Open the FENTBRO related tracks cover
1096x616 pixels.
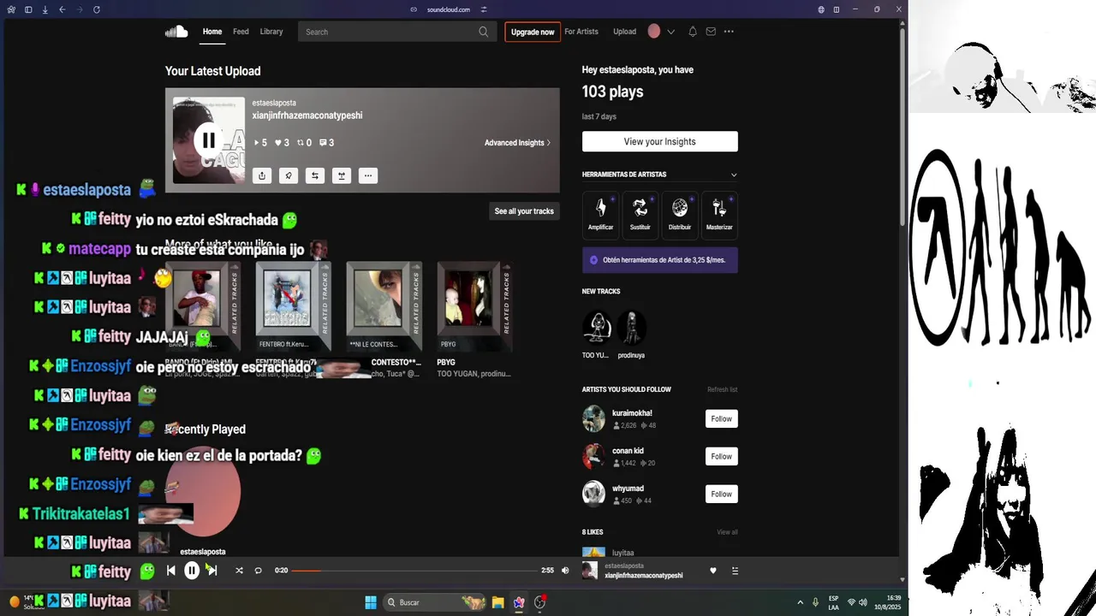click(293, 306)
